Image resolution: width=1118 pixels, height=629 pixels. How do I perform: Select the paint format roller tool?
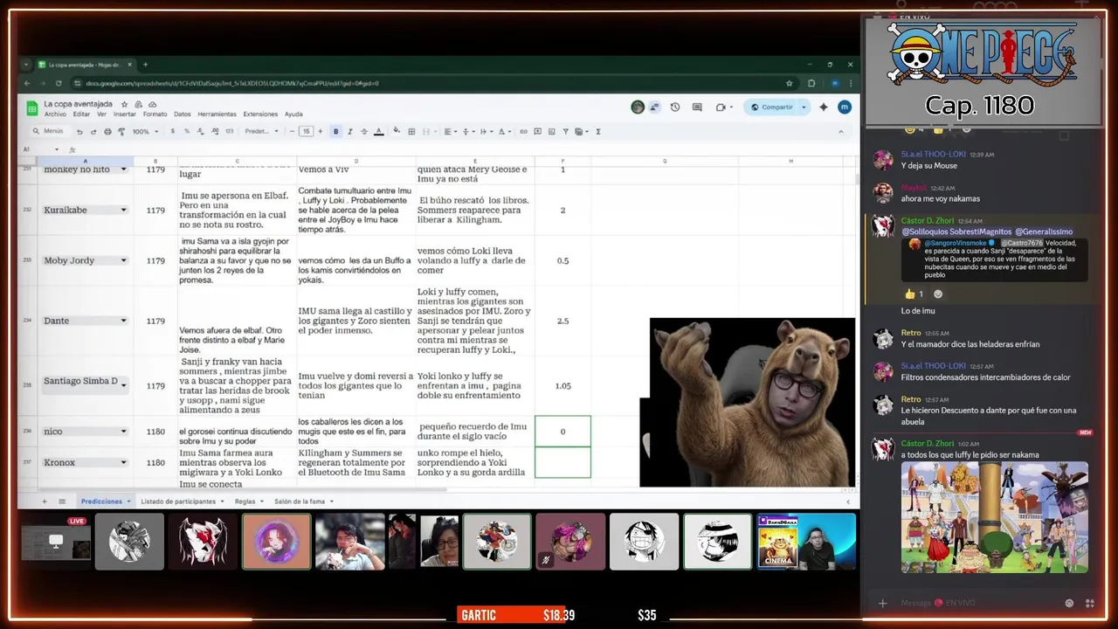121,132
